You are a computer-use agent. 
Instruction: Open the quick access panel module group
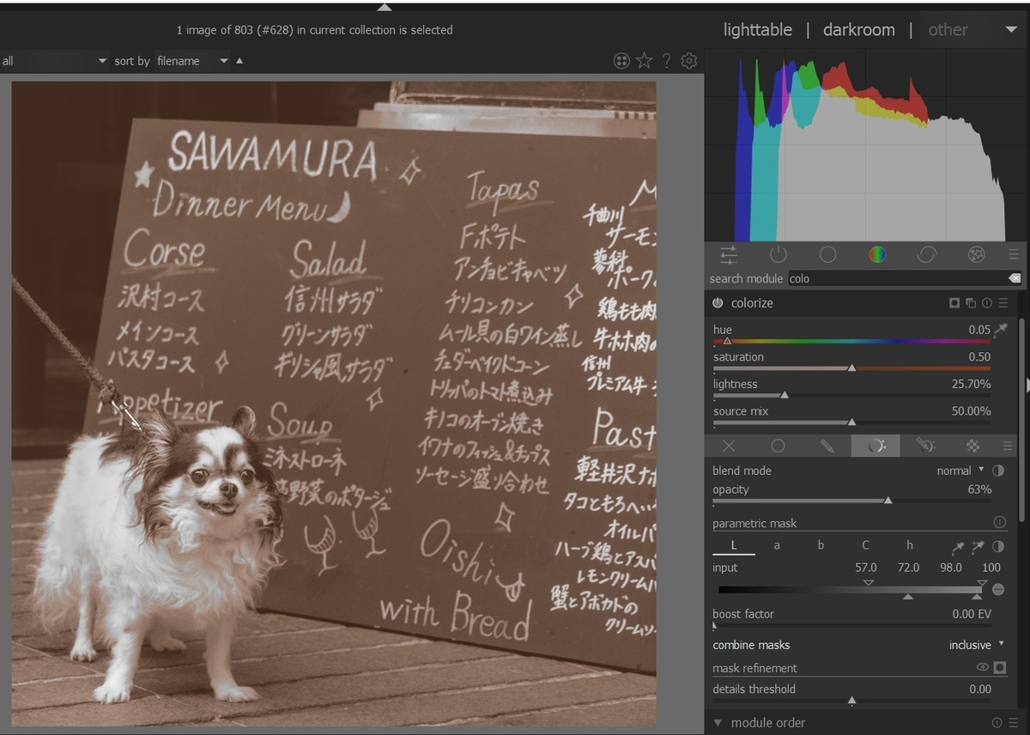(729, 254)
